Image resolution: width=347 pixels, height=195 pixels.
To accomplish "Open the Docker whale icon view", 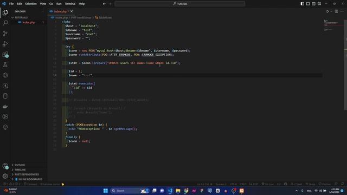I will pos(5,106).
